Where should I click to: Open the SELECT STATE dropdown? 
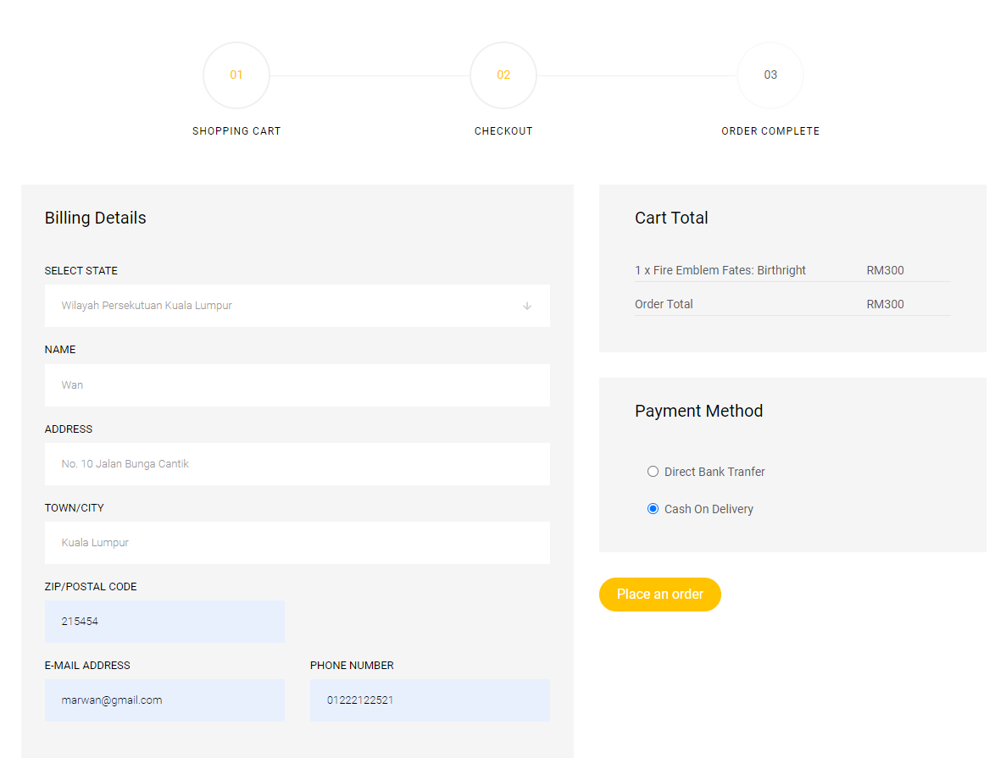pos(297,306)
